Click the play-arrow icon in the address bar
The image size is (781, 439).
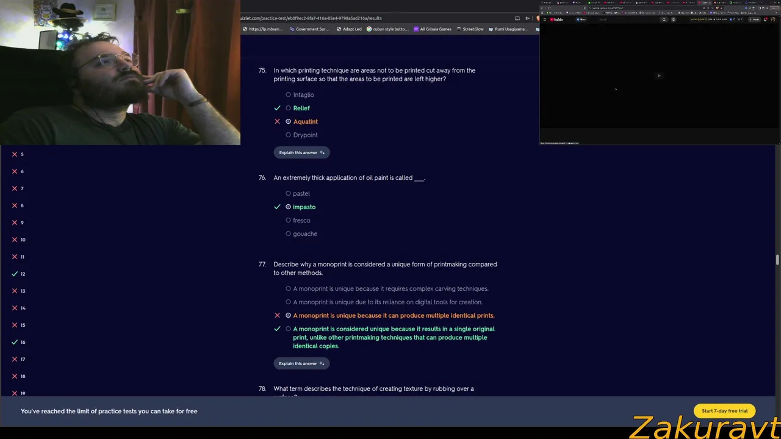click(527, 18)
